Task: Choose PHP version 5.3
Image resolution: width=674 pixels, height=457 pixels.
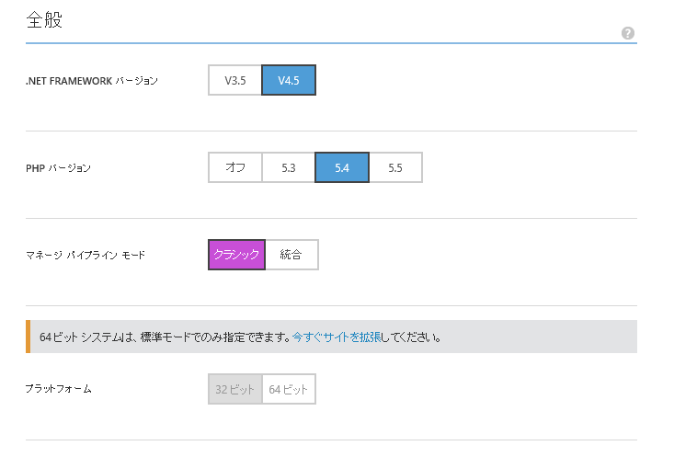Action: coord(289,167)
